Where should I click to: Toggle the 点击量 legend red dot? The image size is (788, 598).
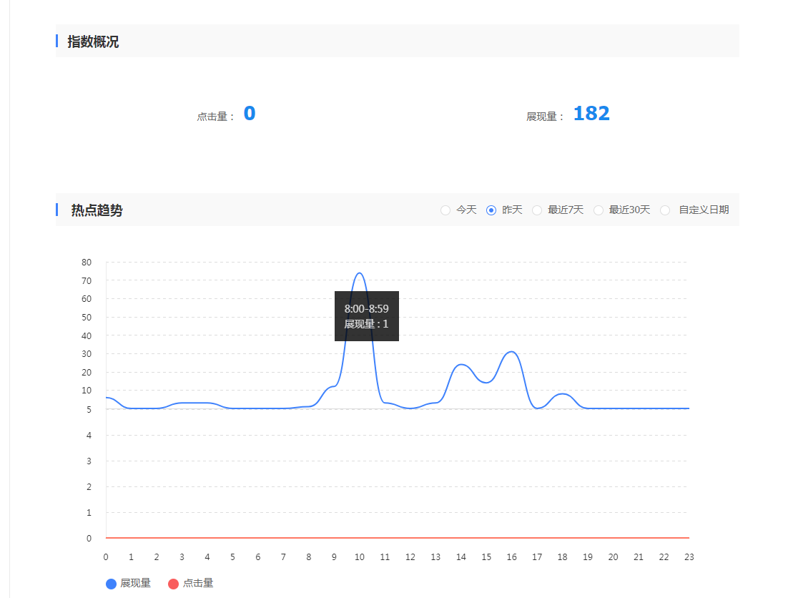point(173,584)
